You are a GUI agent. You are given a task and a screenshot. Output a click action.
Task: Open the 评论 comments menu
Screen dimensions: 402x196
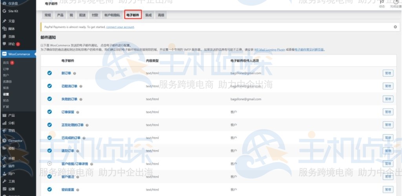click(11, 44)
